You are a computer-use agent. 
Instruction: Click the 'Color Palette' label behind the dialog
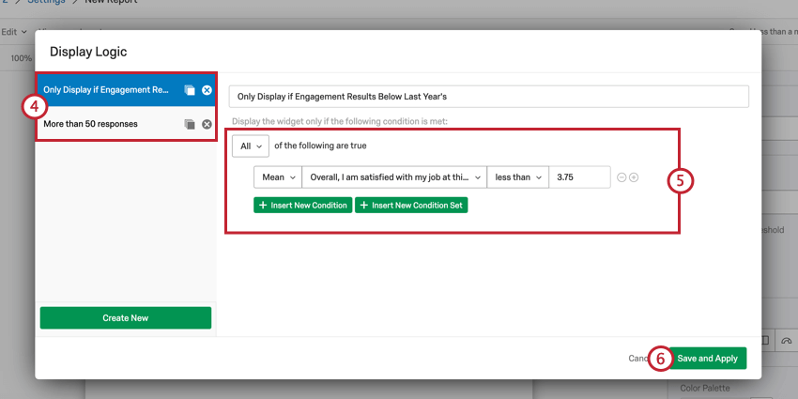coord(705,388)
